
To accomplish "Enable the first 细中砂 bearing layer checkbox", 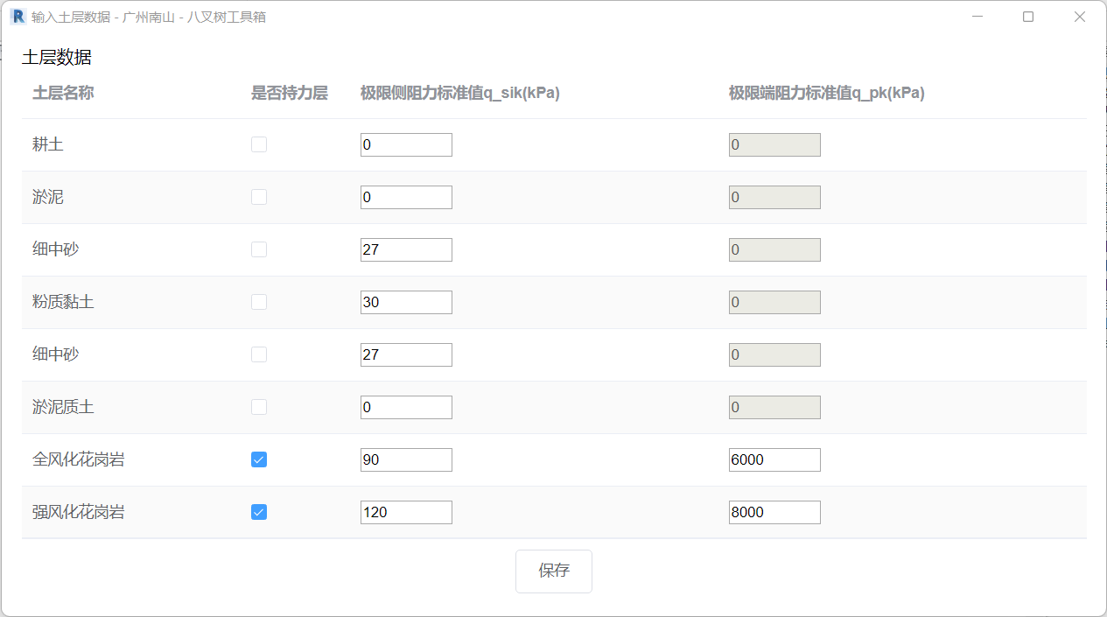I will point(259,249).
